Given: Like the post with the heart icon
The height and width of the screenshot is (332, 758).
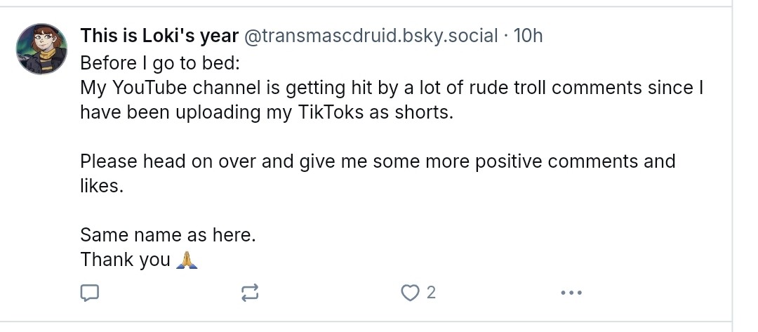Looking at the screenshot, I should [409, 293].
